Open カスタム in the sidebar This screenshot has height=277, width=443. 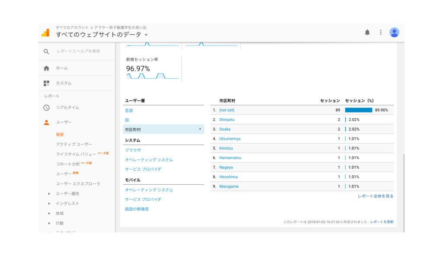[x=64, y=83]
